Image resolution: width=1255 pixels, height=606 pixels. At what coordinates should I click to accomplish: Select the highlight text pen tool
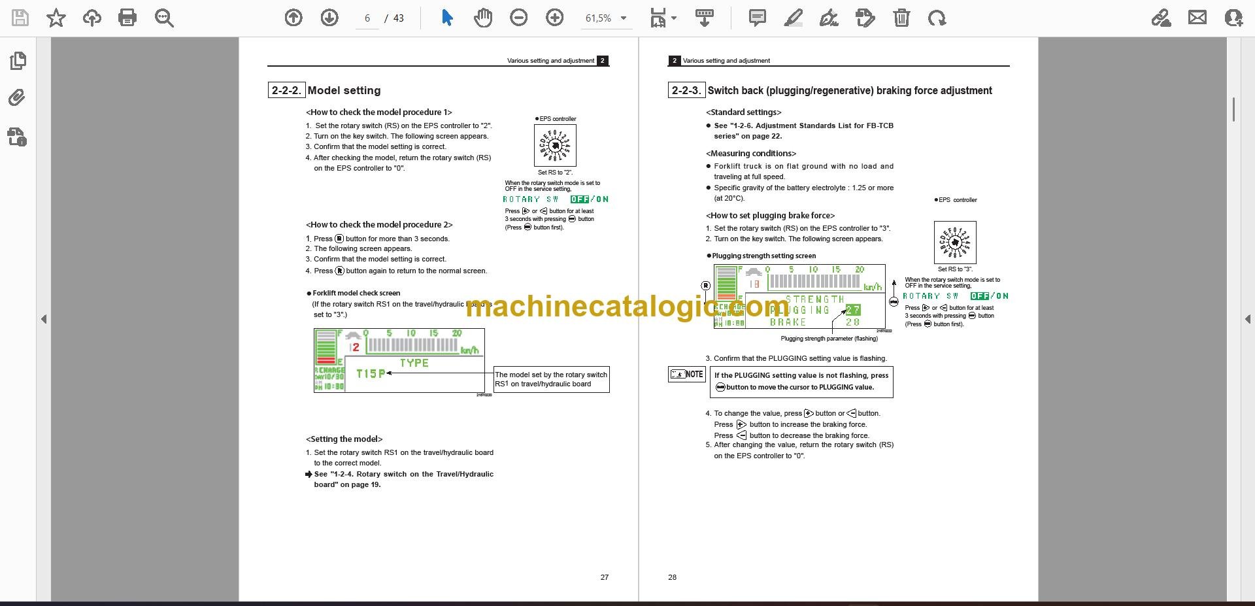coord(793,18)
